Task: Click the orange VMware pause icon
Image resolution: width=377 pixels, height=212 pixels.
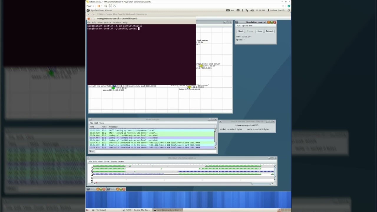Action: (x=98, y=6)
